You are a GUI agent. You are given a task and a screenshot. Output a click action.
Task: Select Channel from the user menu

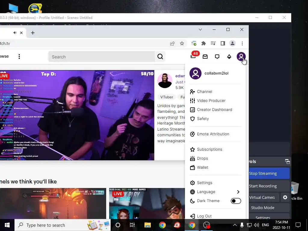215,91
